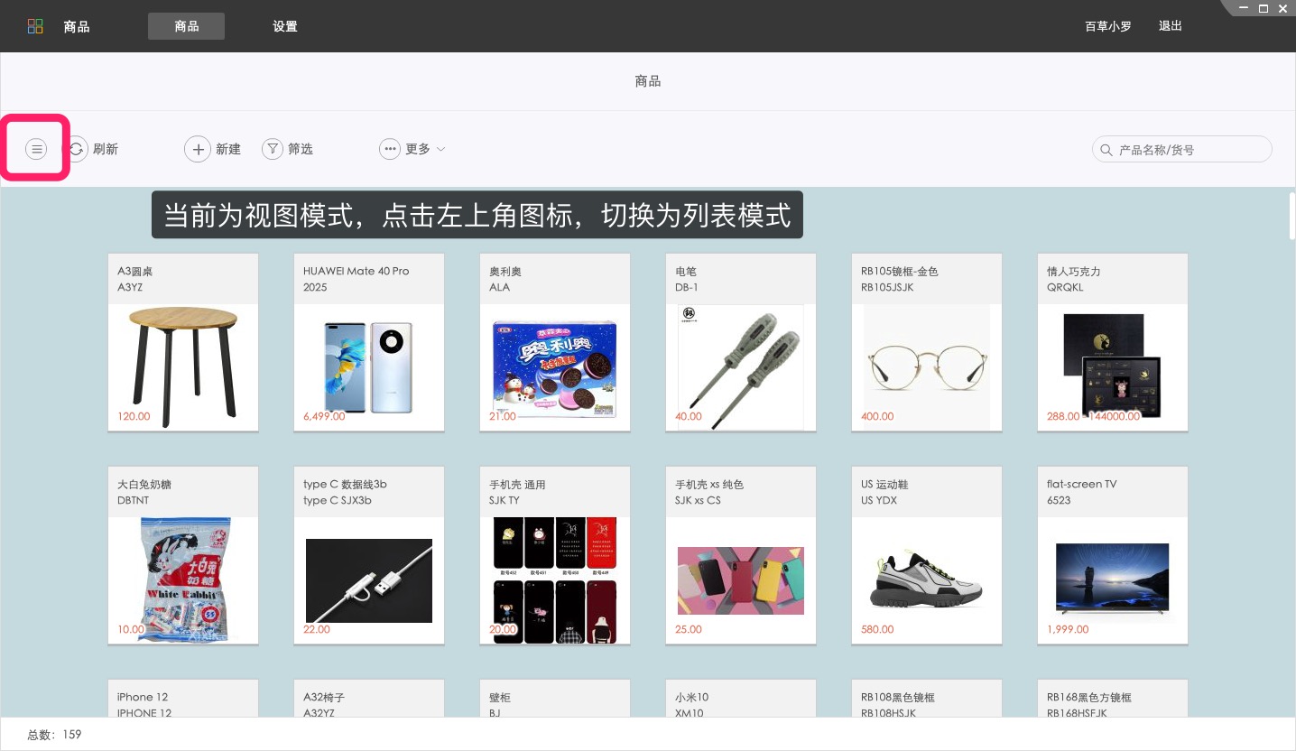
Task: Open the 大白兔奶糖 candy image
Action: tap(183, 579)
